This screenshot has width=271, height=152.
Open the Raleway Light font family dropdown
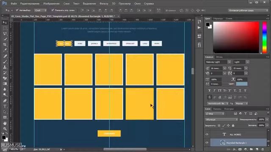[x=229, y=62]
